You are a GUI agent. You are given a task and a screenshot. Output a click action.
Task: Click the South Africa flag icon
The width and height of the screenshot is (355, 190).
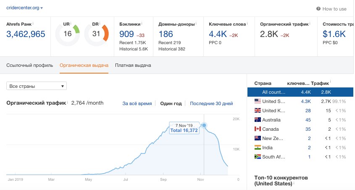click(x=258, y=157)
